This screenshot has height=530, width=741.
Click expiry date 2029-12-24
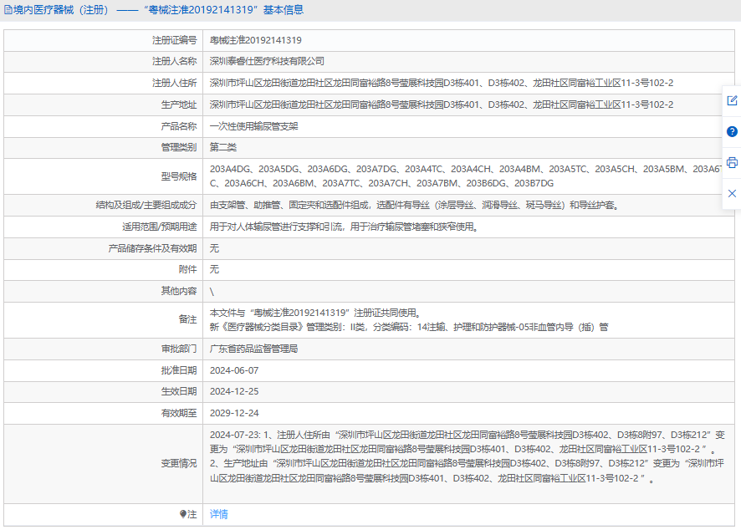[234, 413]
